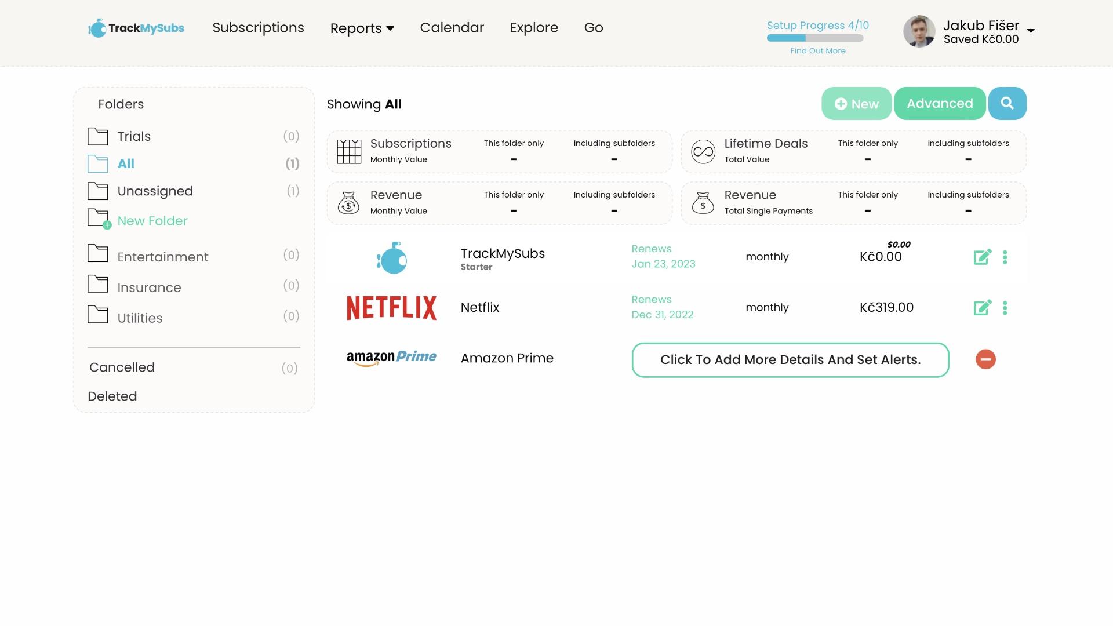Click the Entertainment folder icon
This screenshot has height=626, width=1113.
coord(97,253)
